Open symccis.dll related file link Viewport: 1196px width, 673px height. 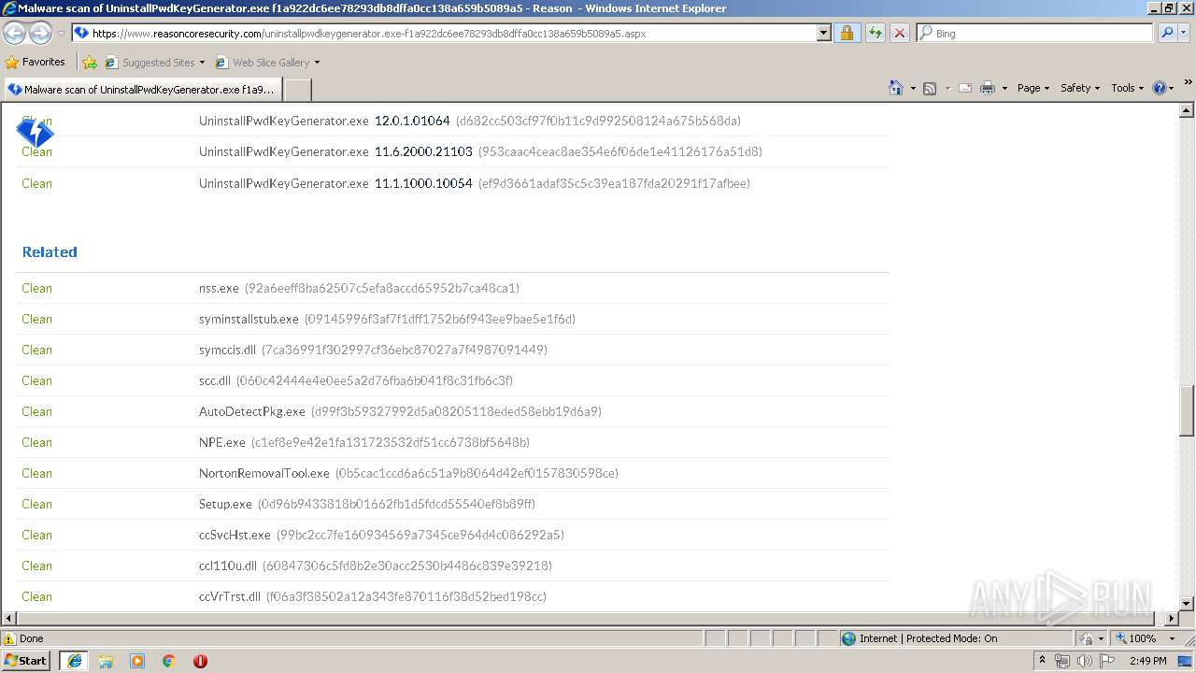pyautogui.click(x=227, y=350)
